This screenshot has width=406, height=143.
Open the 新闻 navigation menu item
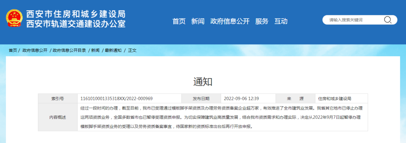(198, 21)
